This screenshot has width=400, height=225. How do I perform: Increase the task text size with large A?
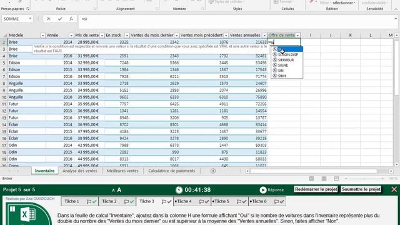(x=119, y=190)
